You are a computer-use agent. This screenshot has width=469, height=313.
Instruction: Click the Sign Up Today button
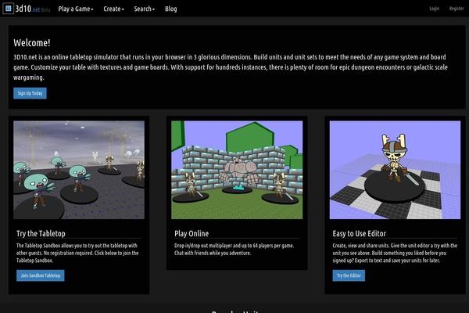click(x=30, y=93)
